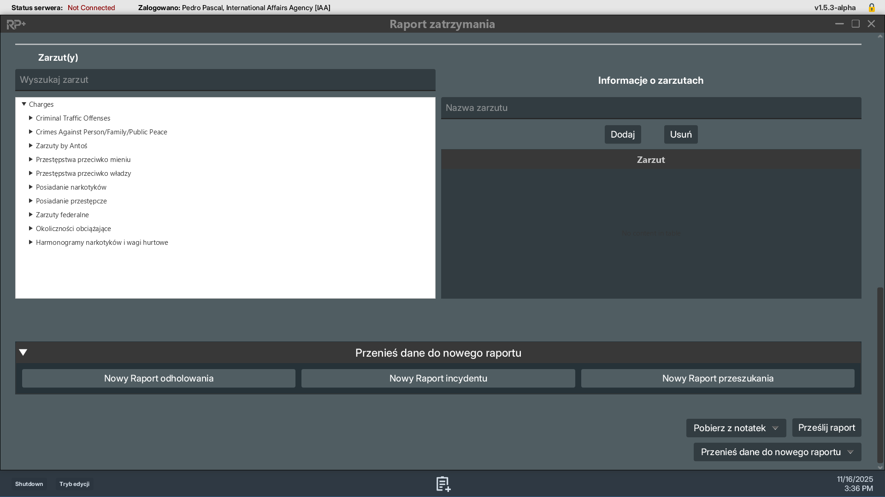This screenshot has width=885, height=497.
Task: Expand Posiadanie narkotyków category arrow
Action: point(31,187)
